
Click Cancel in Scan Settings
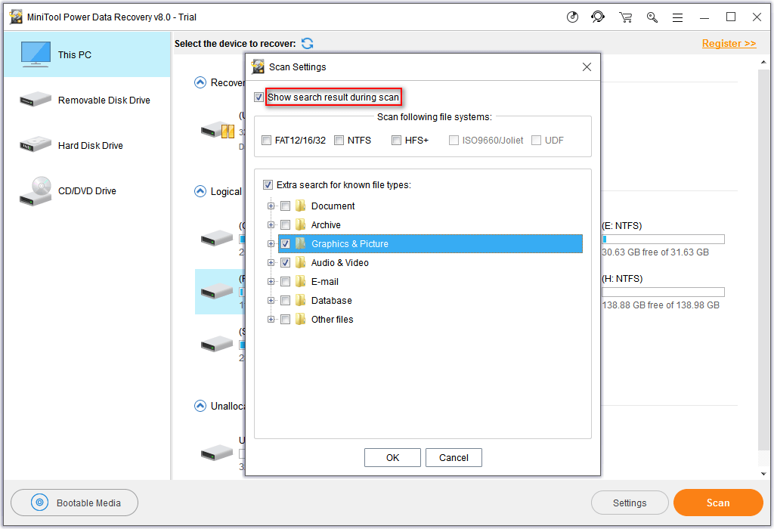click(454, 457)
